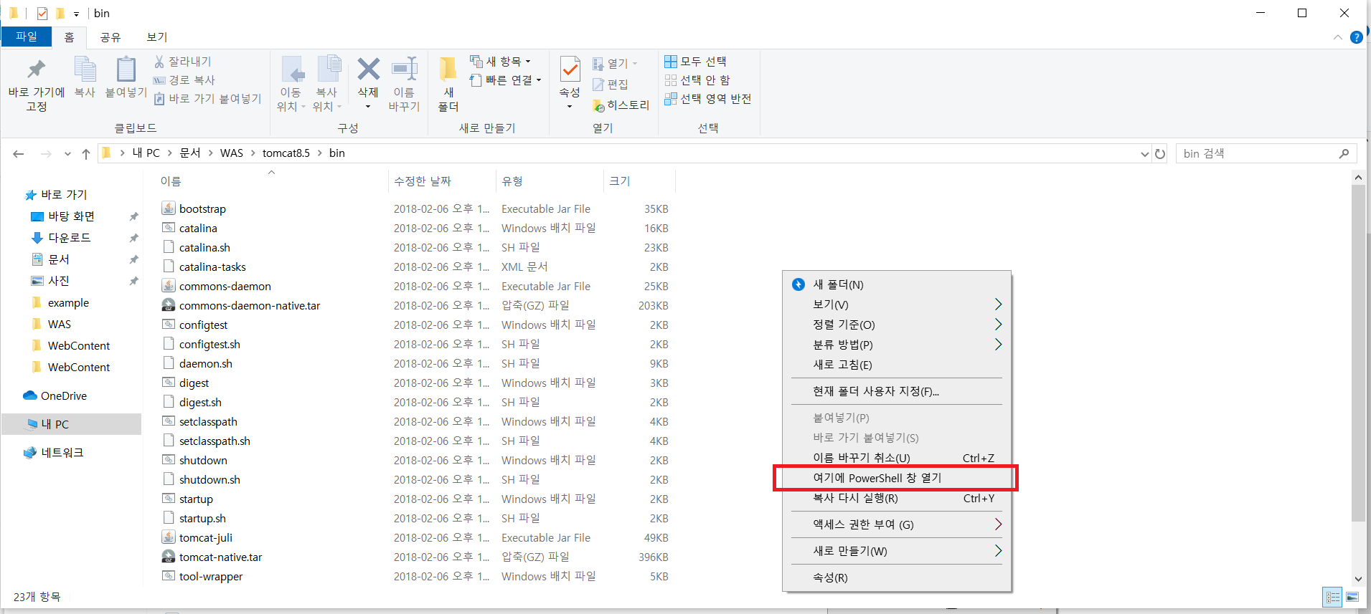Open Properties from the context menu
Image resolution: width=1371 pixels, height=614 pixels.
897,577
